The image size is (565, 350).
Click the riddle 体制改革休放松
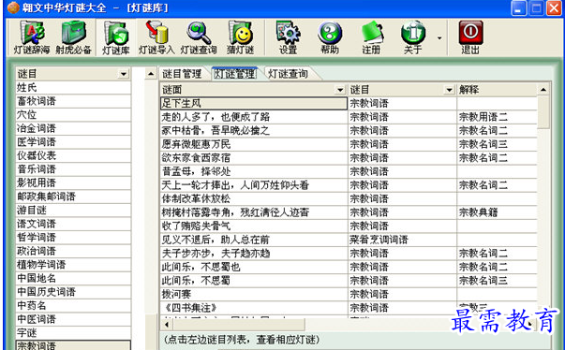[x=254, y=199]
